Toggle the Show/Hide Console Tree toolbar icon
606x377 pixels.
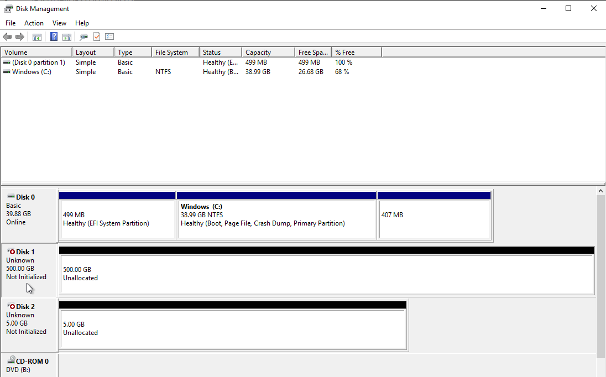coord(36,36)
